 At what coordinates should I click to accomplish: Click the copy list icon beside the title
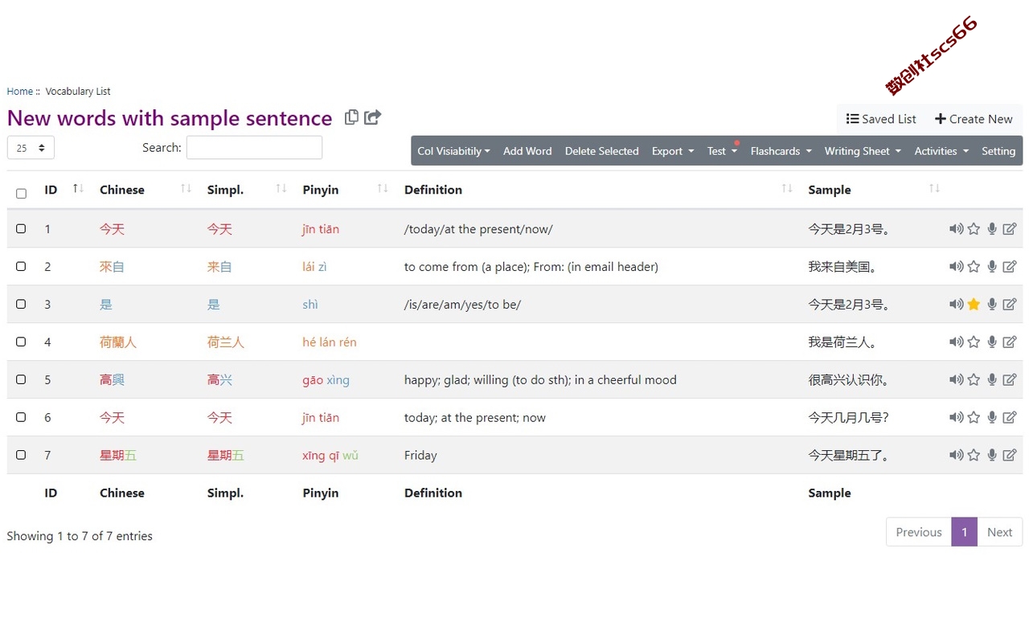tap(351, 117)
